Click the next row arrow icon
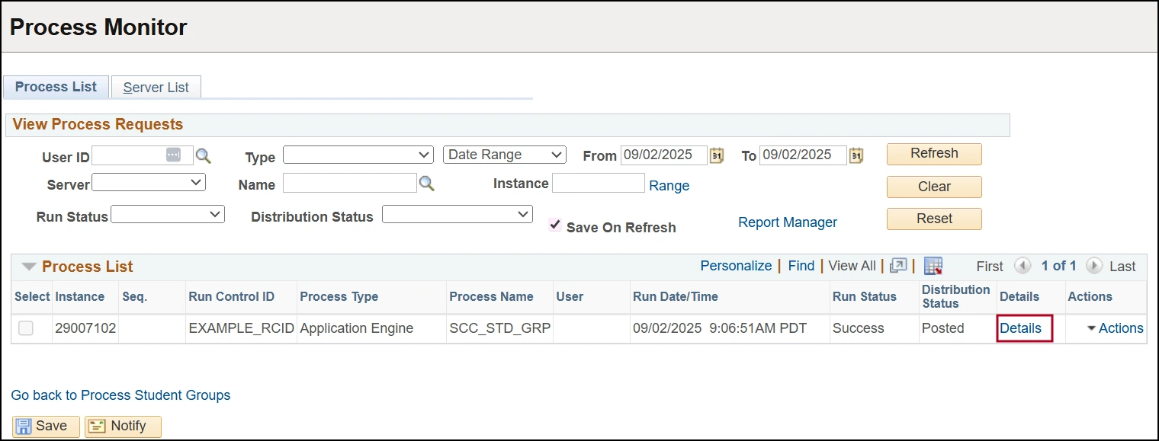The image size is (1159, 441). click(x=1094, y=266)
